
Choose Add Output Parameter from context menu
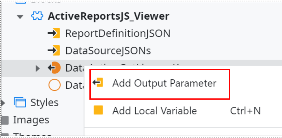click(x=160, y=84)
